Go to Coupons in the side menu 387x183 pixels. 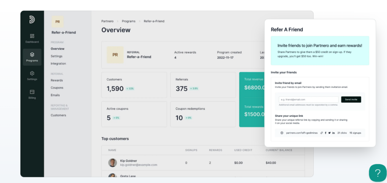pos(57,88)
